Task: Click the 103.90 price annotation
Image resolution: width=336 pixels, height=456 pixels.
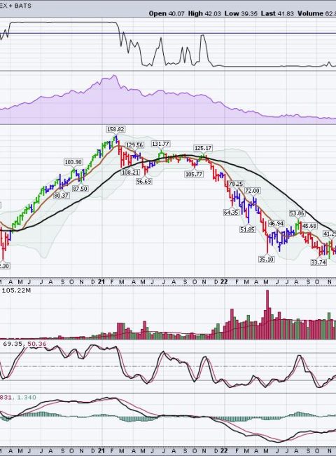Action: click(x=73, y=162)
